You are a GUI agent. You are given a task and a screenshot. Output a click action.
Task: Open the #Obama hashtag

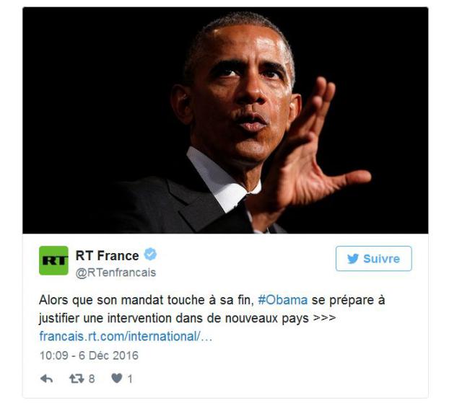point(283,301)
